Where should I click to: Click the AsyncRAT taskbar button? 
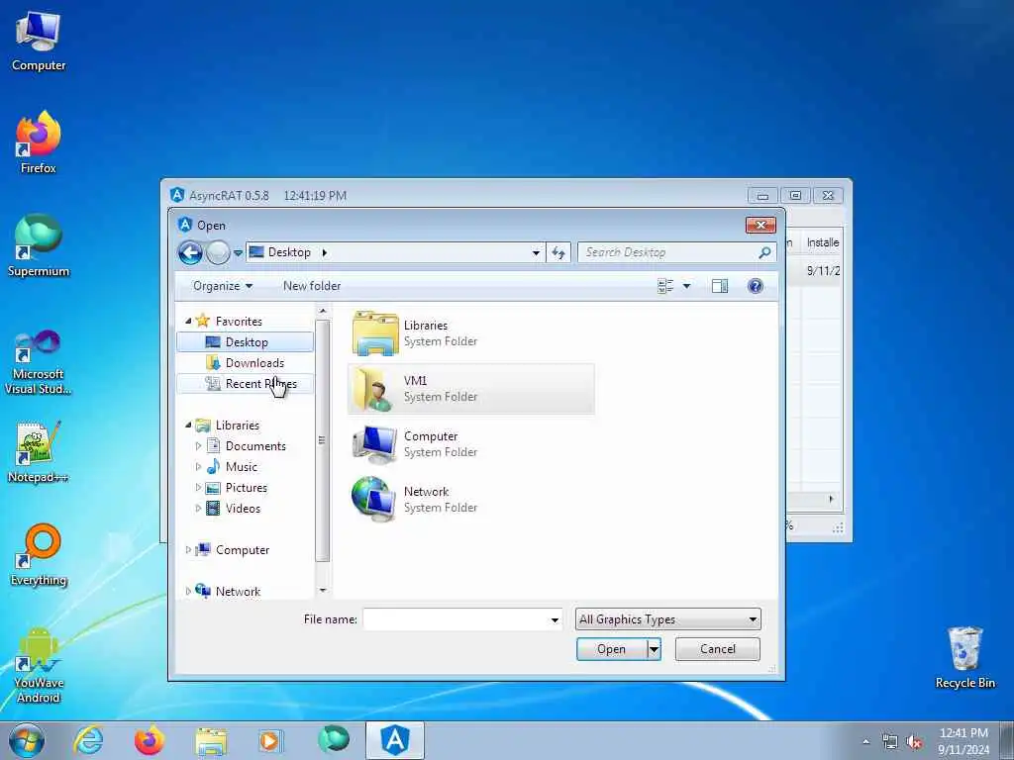point(395,740)
